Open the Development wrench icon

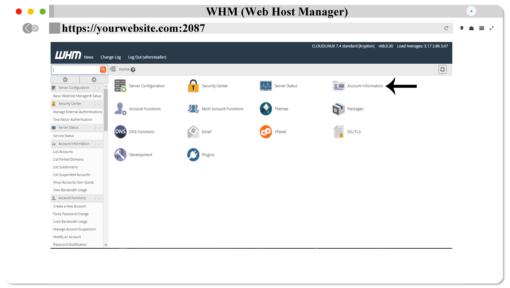[x=120, y=155]
